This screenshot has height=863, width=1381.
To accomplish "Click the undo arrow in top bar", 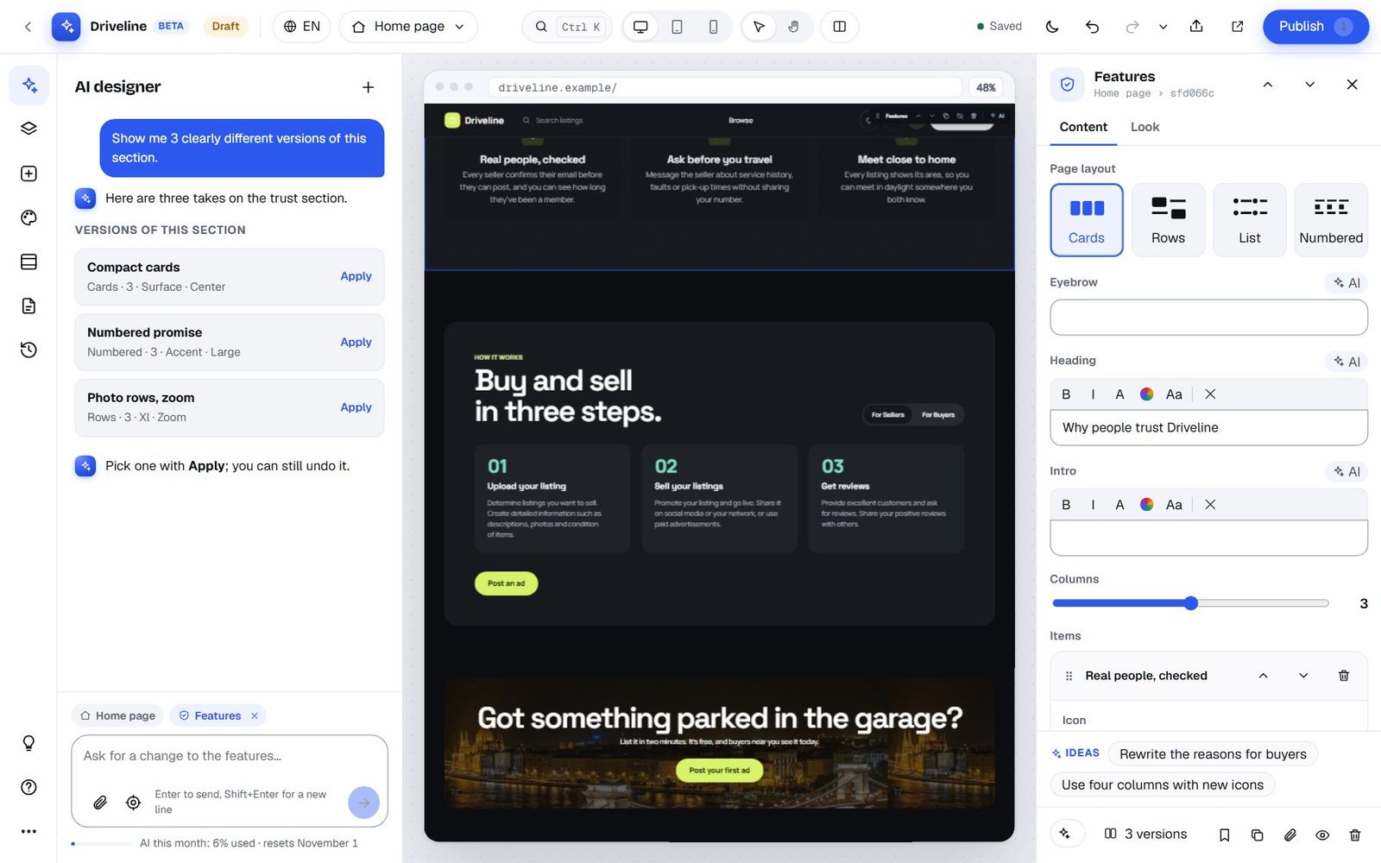I will (1092, 27).
